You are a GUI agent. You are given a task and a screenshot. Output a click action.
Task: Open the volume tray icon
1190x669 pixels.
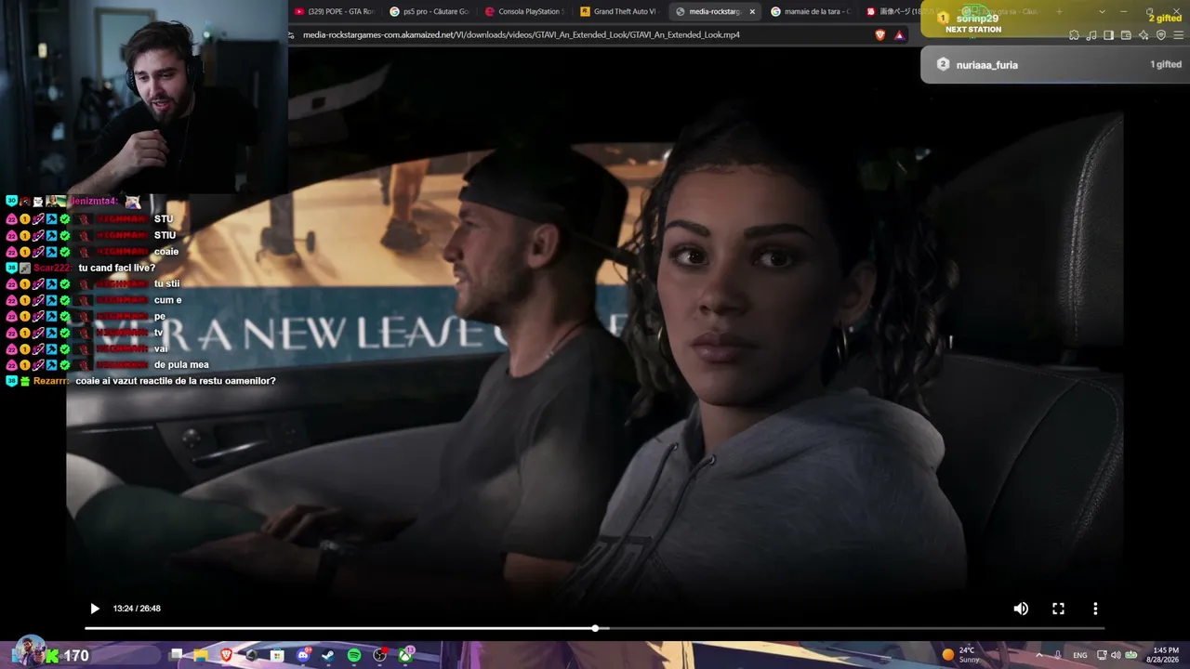click(x=1116, y=655)
